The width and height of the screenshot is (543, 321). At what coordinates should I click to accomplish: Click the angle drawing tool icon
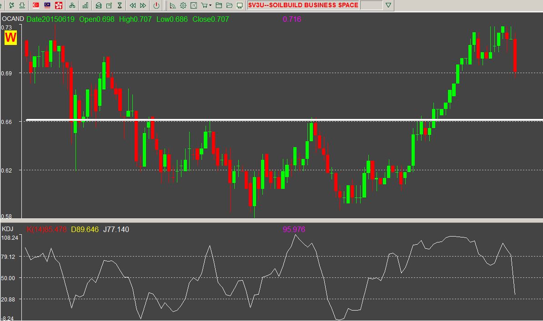tap(173, 5)
